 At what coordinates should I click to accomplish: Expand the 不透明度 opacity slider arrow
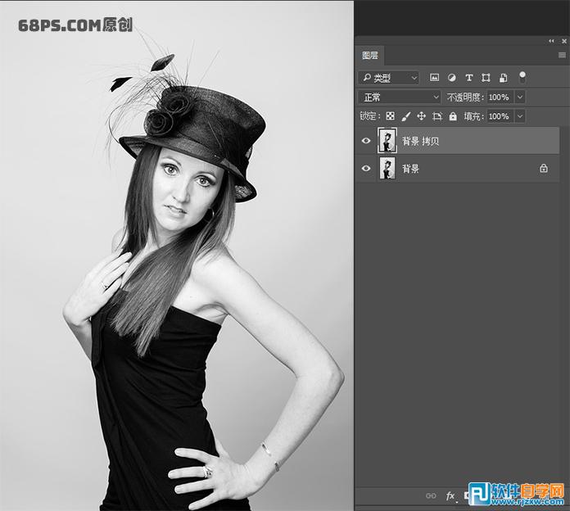click(x=520, y=97)
